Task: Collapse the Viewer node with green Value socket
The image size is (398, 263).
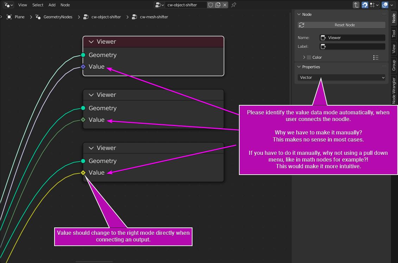Action: point(91,95)
